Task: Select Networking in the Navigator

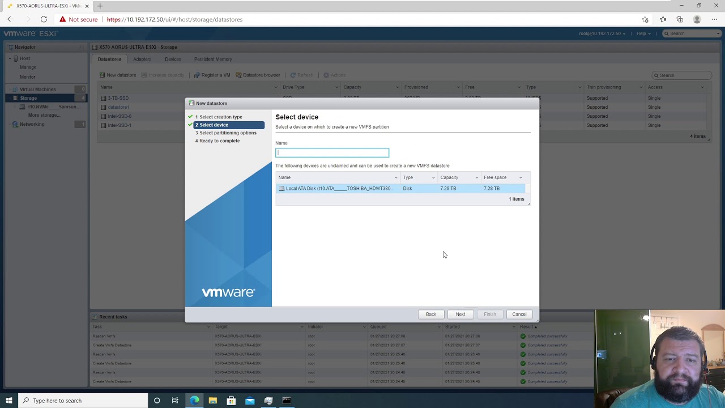Action: point(32,124)
